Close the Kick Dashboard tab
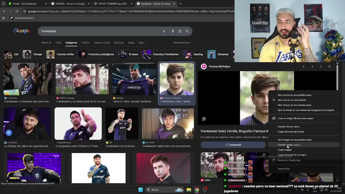The width and height of the screenshot is (345, 194). pyautogui.click(x=46, y=4)
